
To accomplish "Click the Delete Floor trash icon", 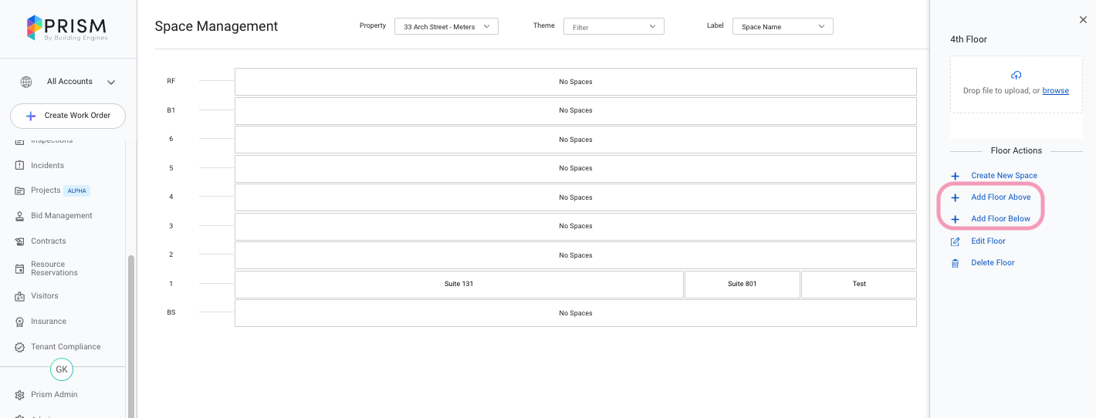I will [955, 263].
